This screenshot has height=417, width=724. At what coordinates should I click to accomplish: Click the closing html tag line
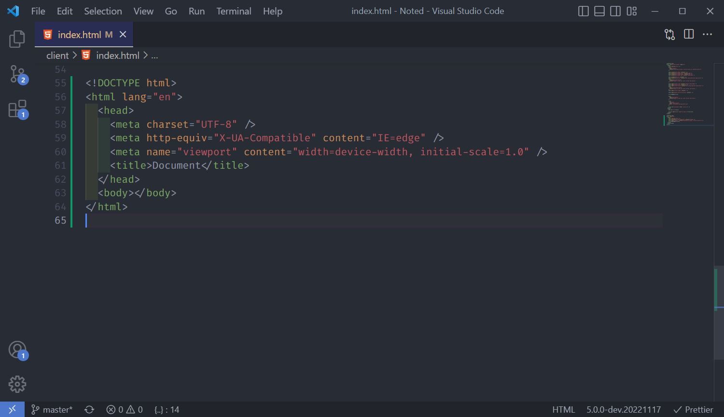point(107,207)
